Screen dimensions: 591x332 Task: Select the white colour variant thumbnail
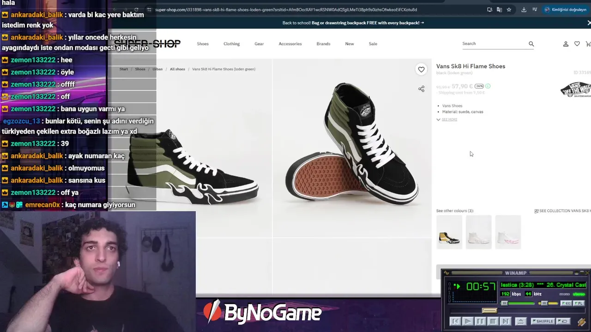(x=479, y=232)
